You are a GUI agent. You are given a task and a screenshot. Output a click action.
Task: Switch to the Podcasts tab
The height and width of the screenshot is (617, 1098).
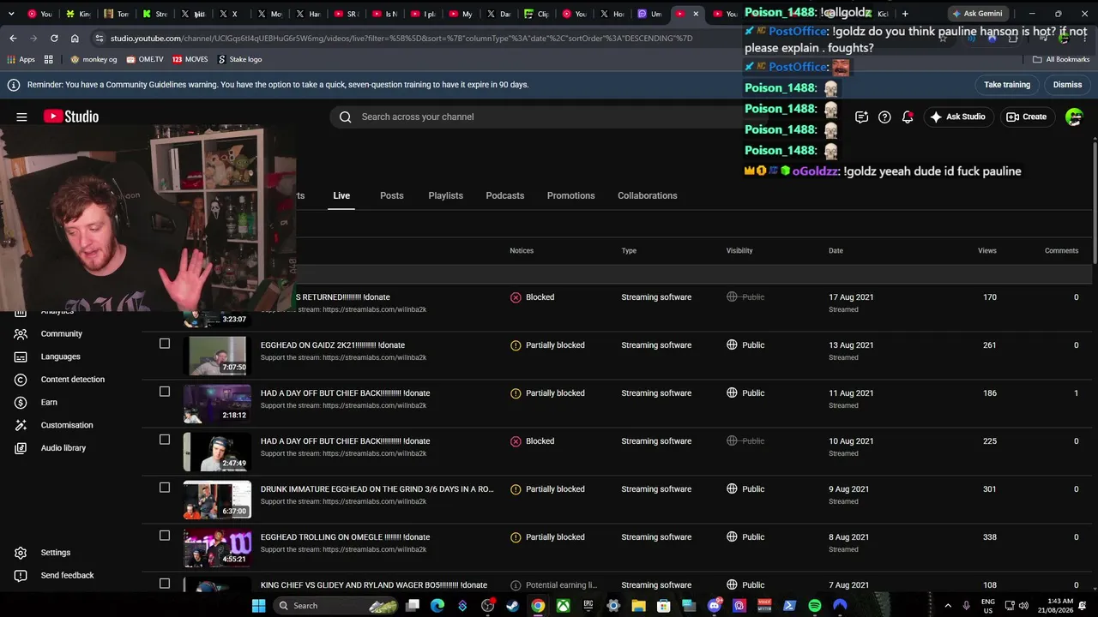click(x=504, y=195)
